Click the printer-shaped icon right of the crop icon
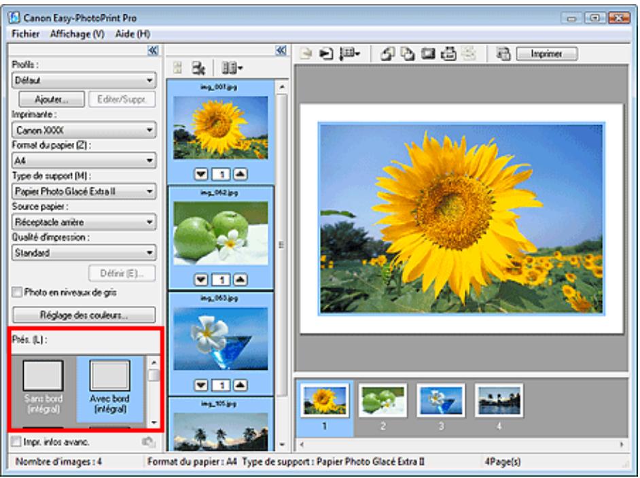This screenshot has height=478, width=640. coord(448,54)
